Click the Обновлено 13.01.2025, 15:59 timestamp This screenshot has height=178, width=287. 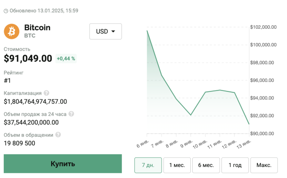click(44, 11)
